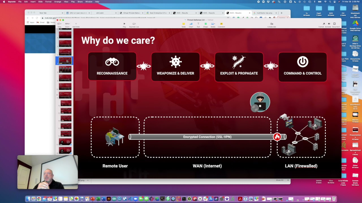
Task: Open the File menu
Action: [20, 2]
